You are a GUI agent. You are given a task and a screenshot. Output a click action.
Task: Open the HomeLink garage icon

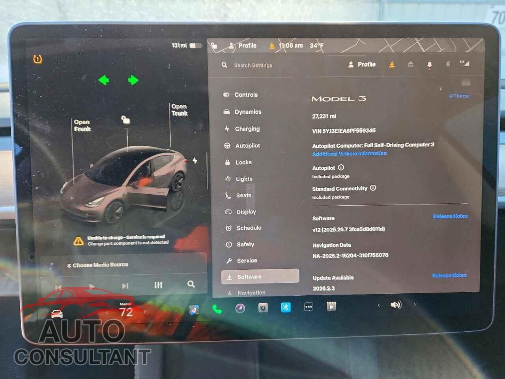pos(410,64)
